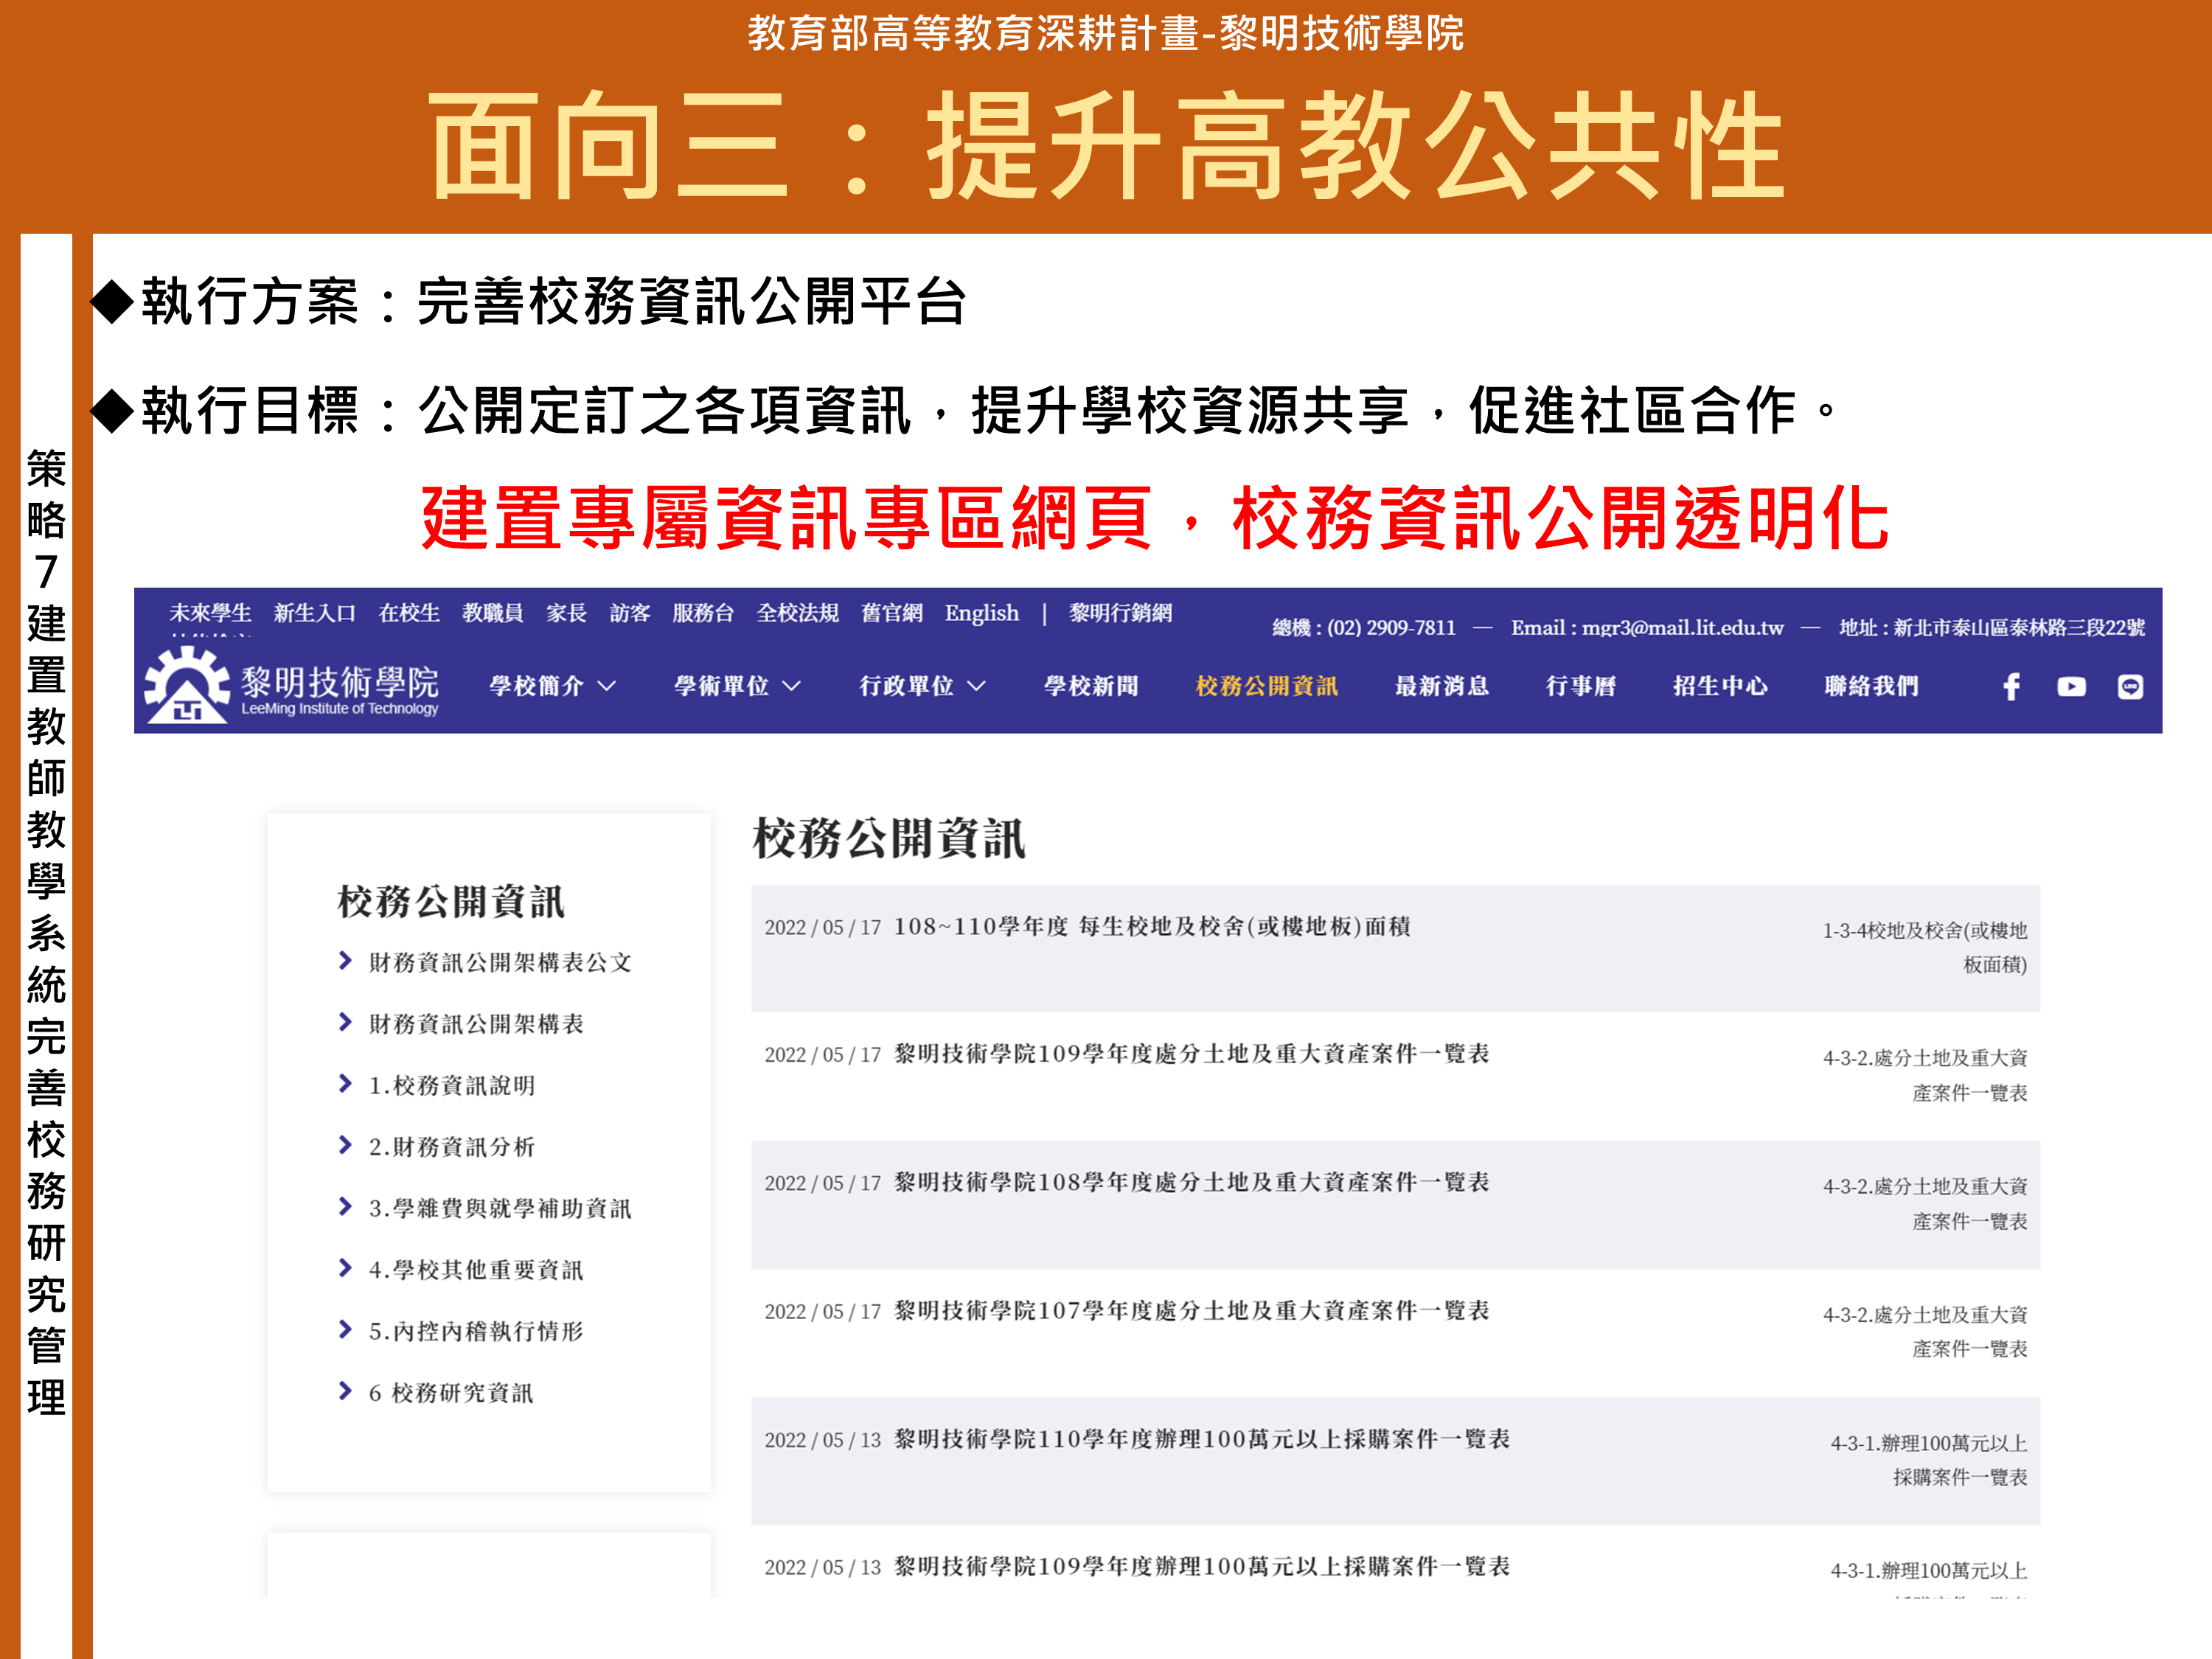Screen dimensions: 2212x1659
Task: Open sidebar item 3.學雜費與就學補助資訊
Action: coord(500,1208)
